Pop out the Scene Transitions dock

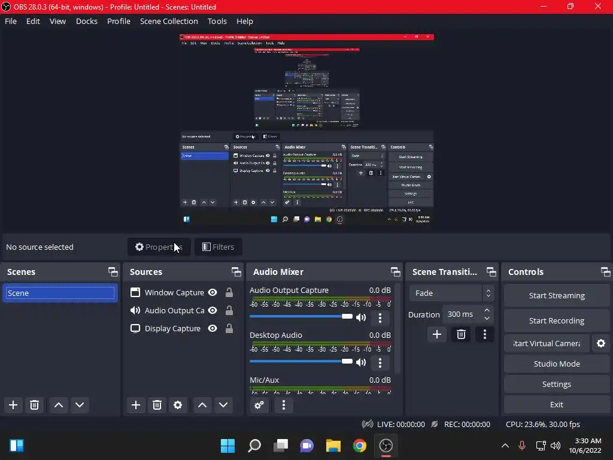[491, 272]
